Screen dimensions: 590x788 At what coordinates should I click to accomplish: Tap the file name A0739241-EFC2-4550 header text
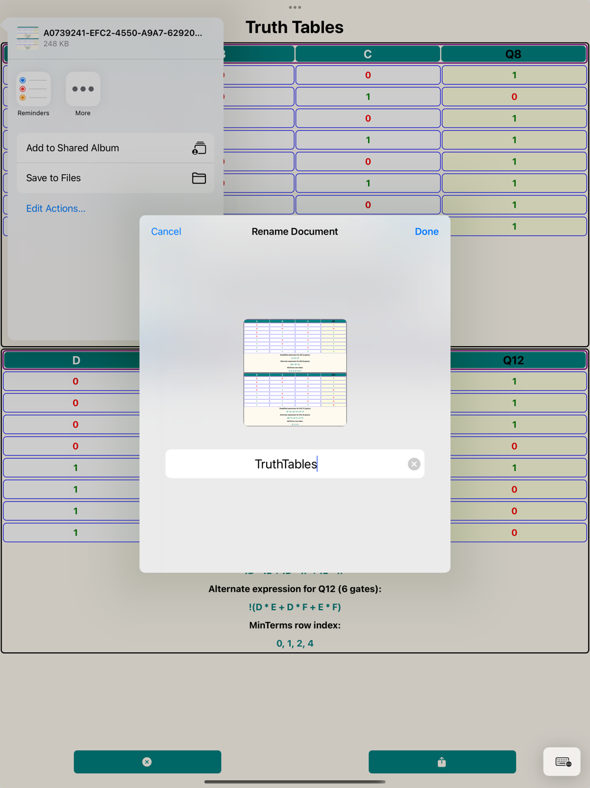(123, 33)
